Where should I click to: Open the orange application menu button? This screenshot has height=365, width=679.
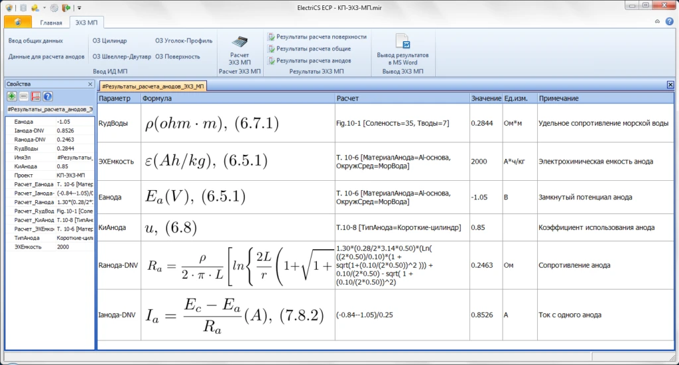(17, 22)
